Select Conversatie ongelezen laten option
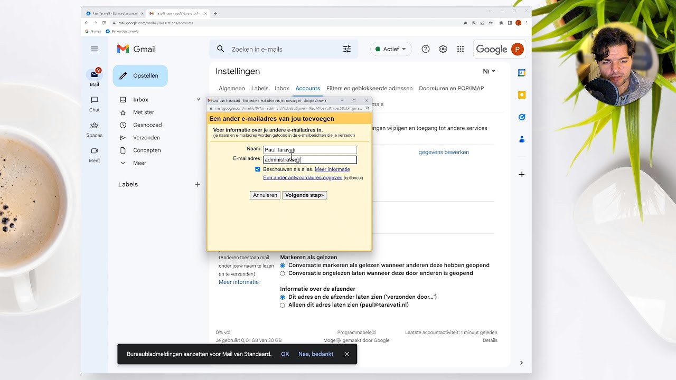 [x=283, y=273]
